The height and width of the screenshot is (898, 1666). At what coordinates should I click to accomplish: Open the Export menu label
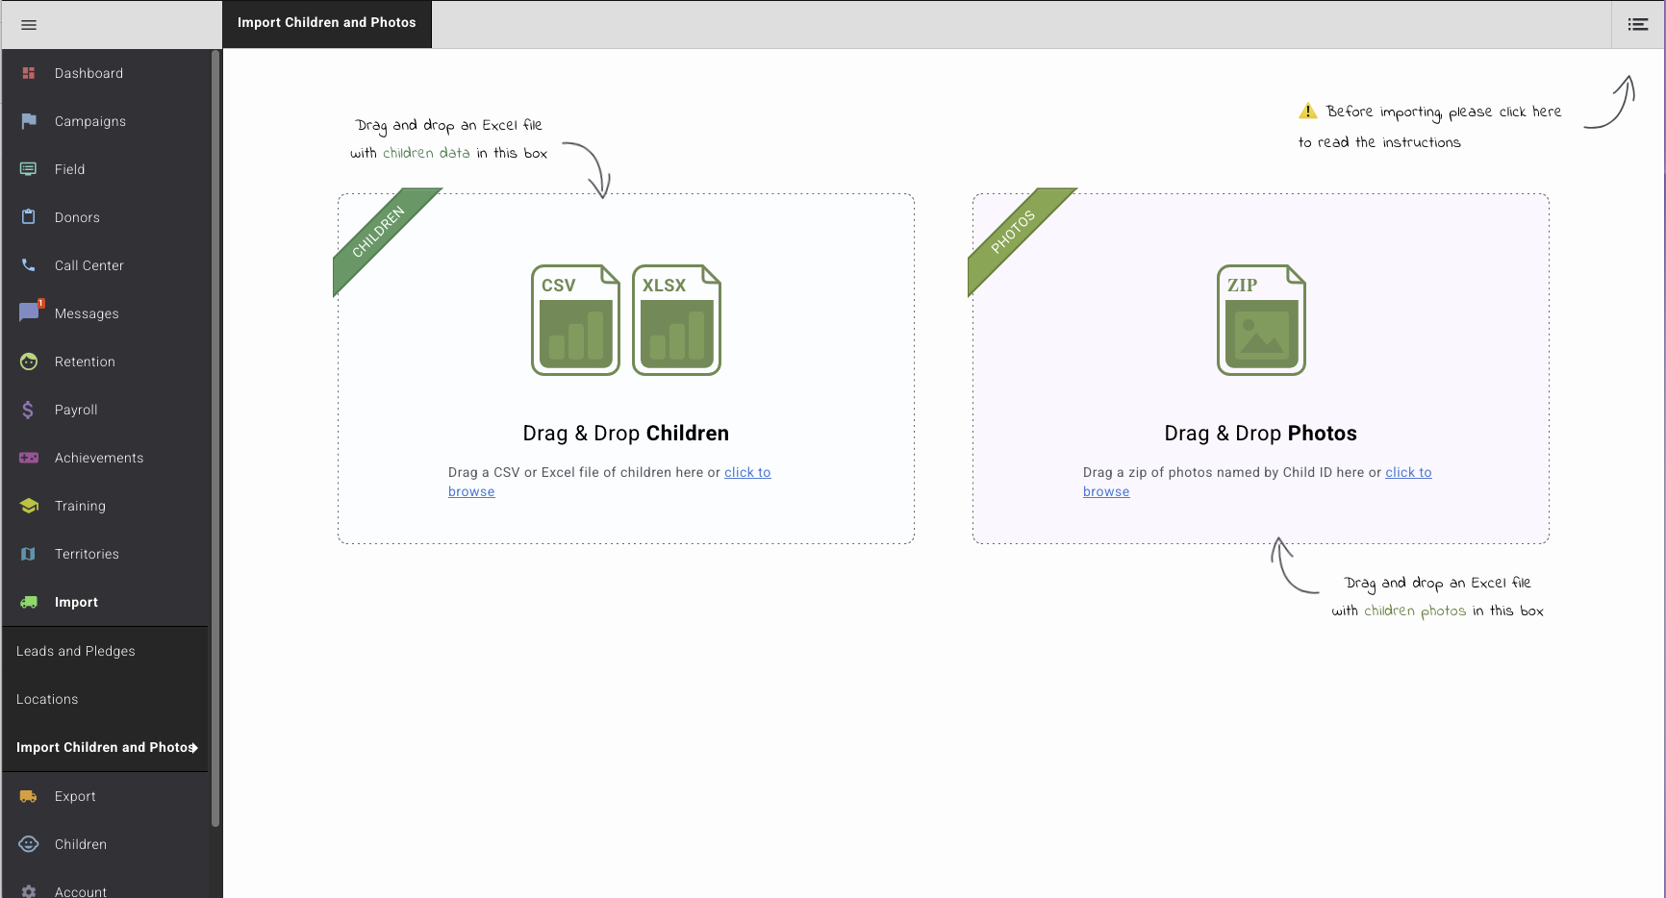[x=75, y=796]
